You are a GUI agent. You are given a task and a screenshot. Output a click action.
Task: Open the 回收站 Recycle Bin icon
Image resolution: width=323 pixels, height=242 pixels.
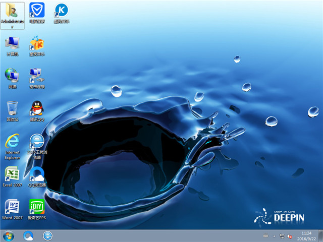click(x=12, y=109)
